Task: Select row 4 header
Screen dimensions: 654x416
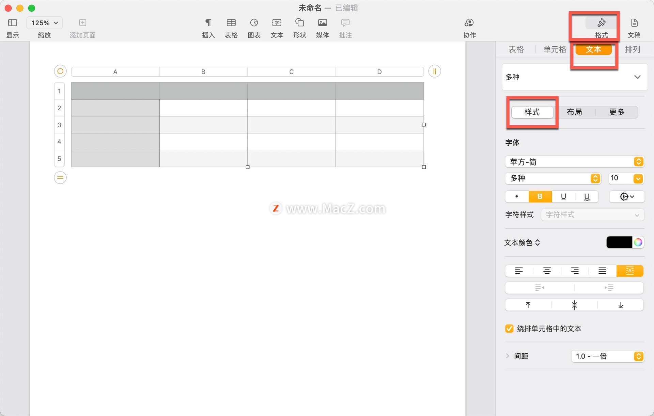Action: coord(59,142)
